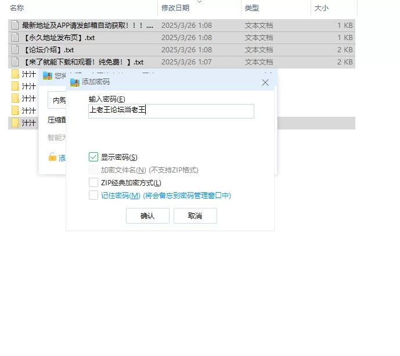Click the sort direction chevron above 修改日期
400x356 pixels.
(200, 2)
